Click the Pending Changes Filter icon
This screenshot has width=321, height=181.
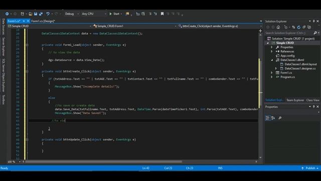tap(286, 27)
